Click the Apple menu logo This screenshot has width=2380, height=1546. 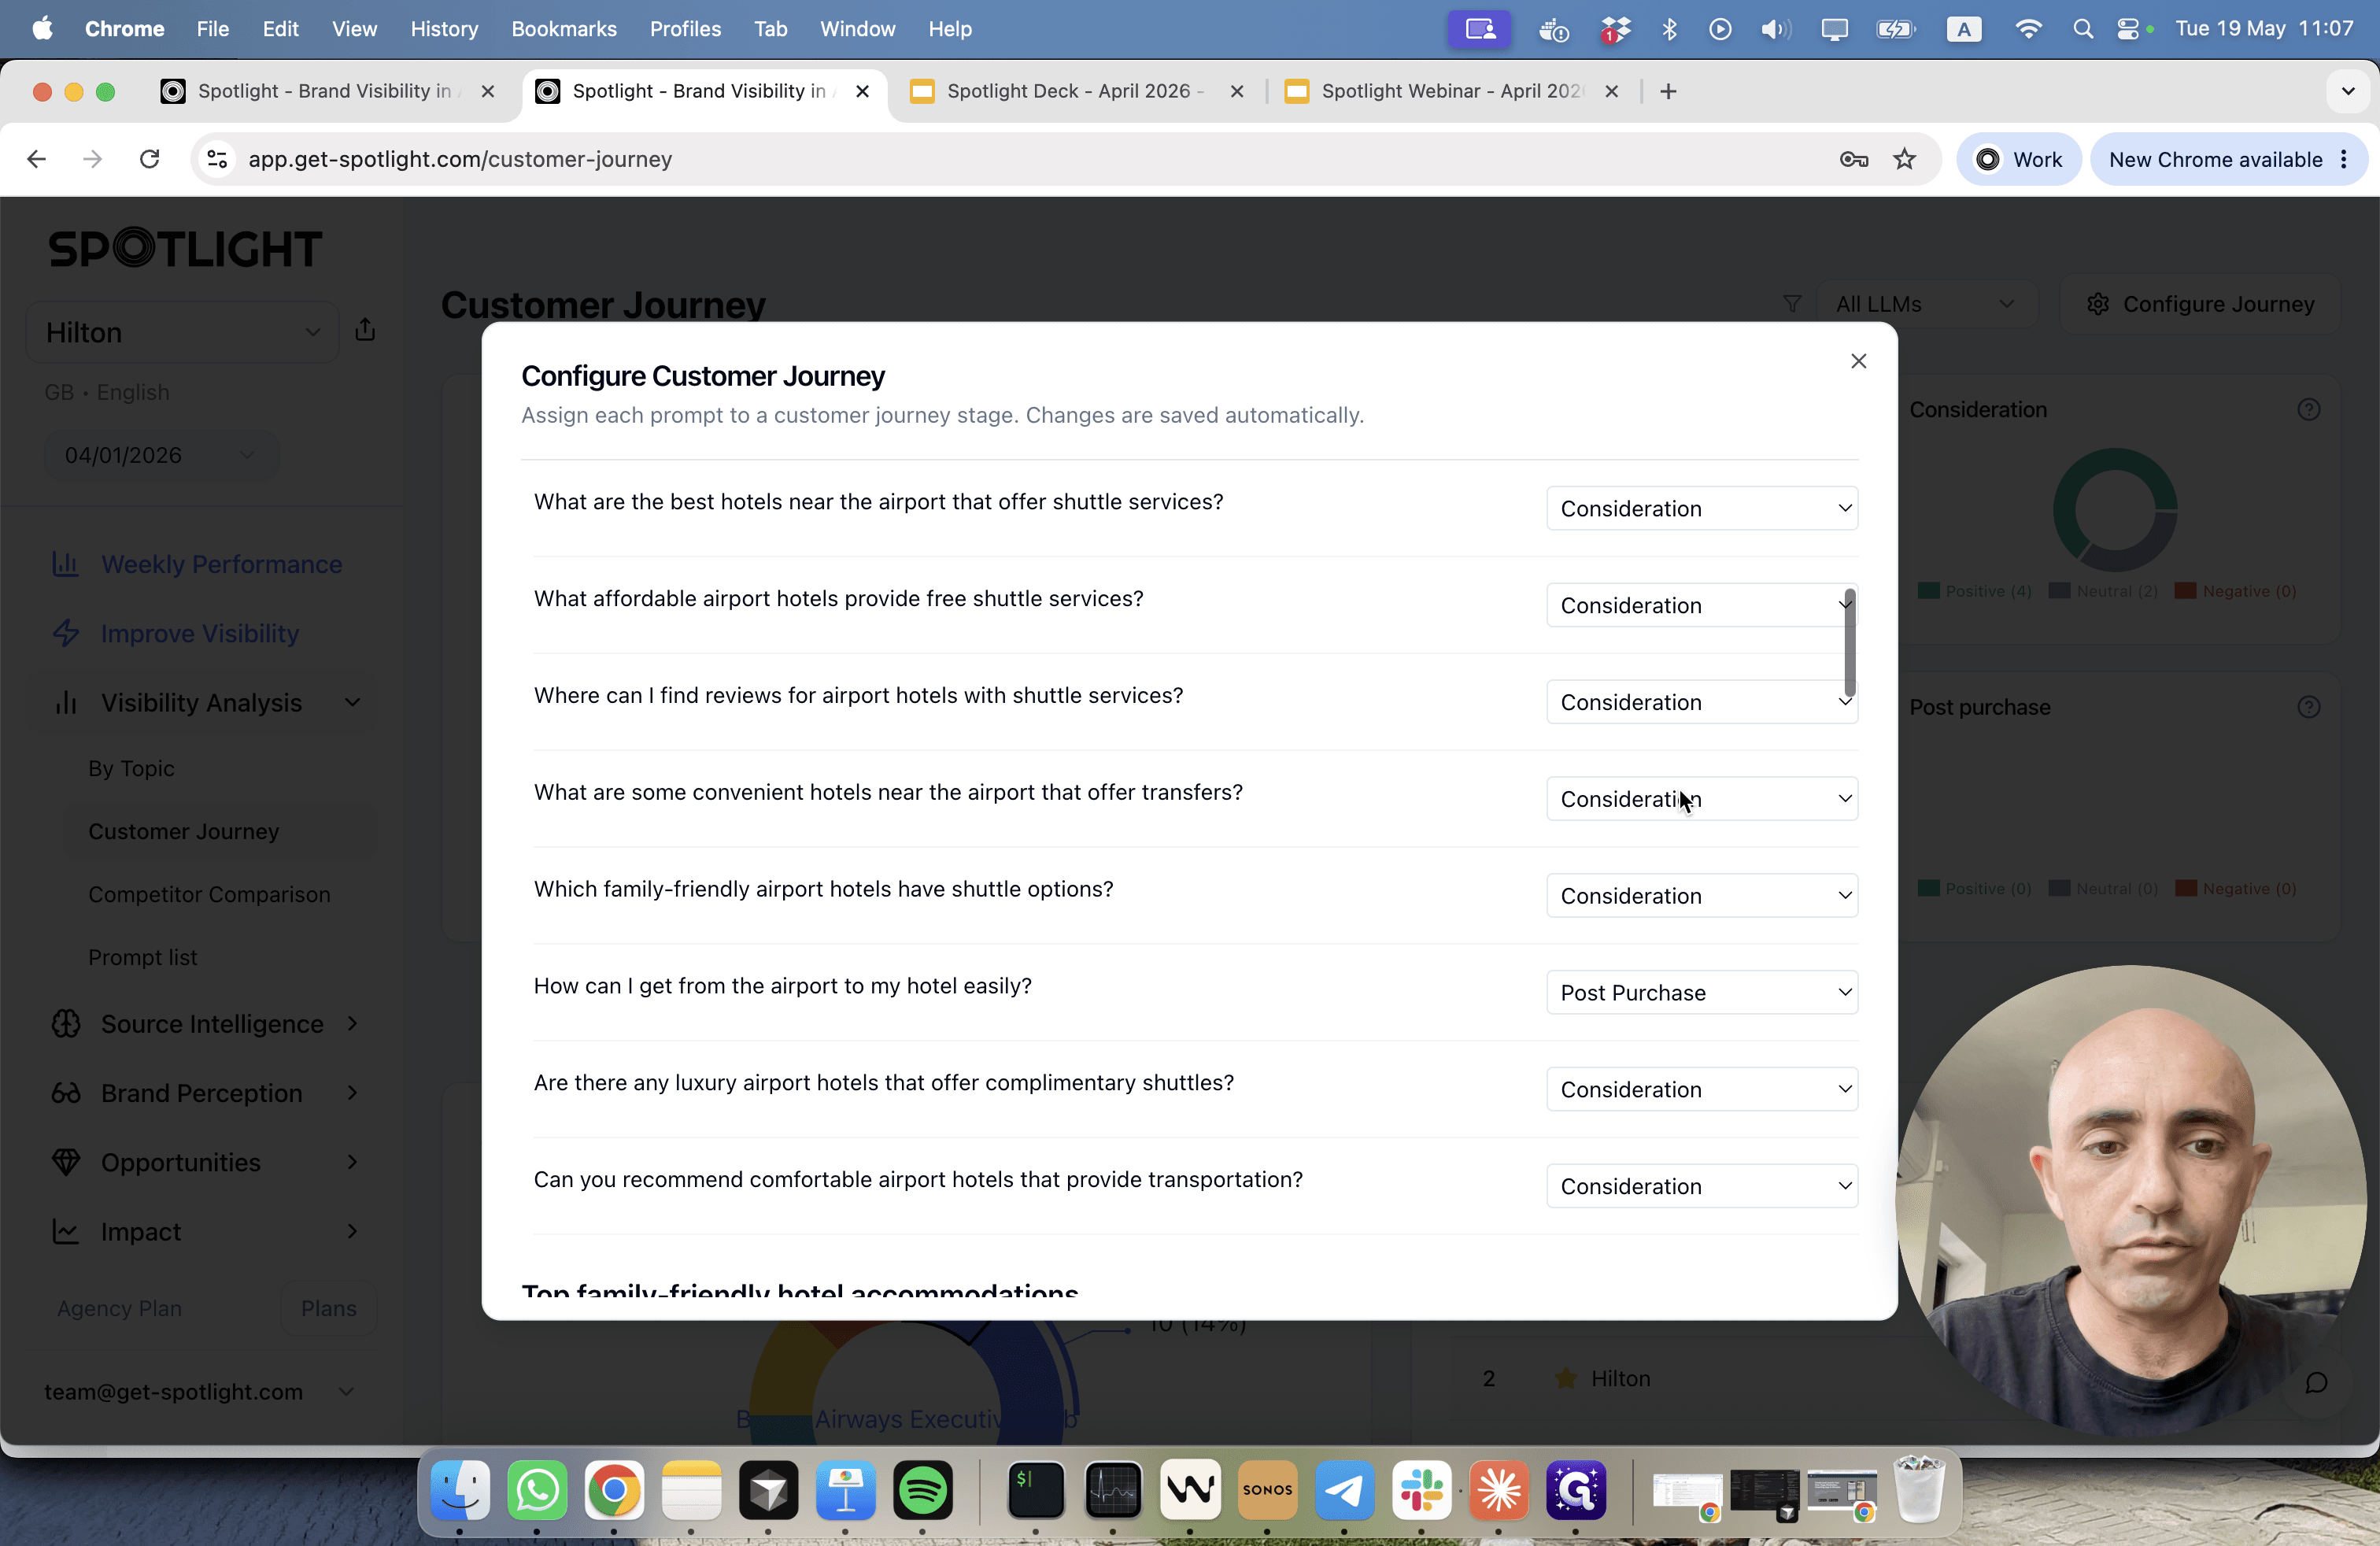[x=42, y=28]
